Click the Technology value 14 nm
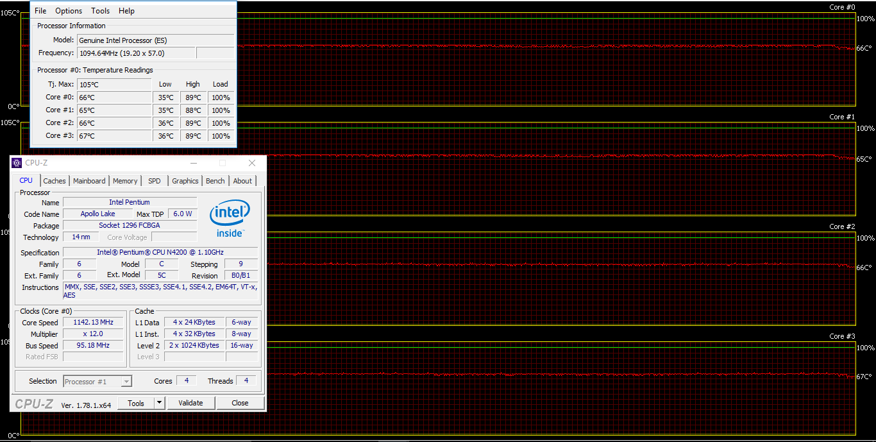The image size is (876, 442). click(x=81, y=237)
